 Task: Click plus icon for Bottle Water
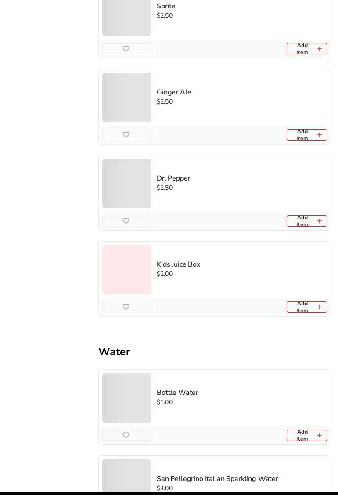tap(320, 435)
